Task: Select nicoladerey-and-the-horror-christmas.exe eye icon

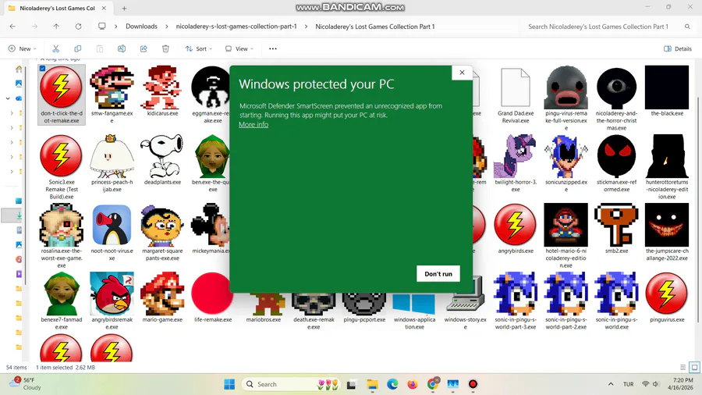Action: pyautogui.click(x=616, y=87)
